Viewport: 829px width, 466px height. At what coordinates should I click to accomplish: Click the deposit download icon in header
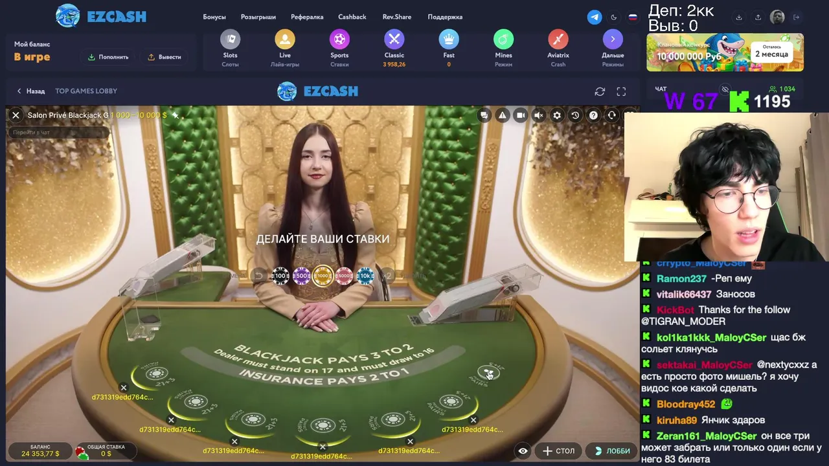coord(739,17)
